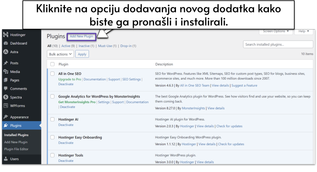Click the 10 items count text
This screenshot has height=172, width=317.
tap(307, 54)
